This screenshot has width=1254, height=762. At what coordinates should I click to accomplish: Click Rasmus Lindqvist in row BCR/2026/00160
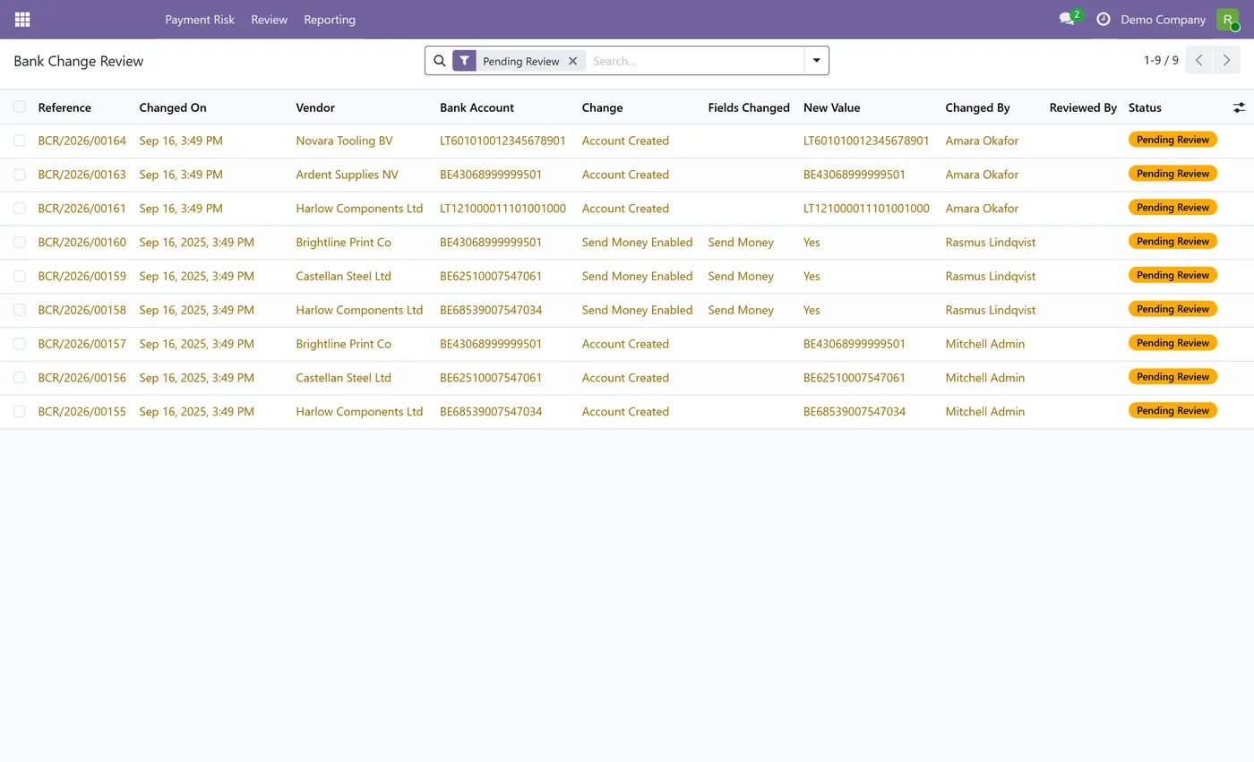pos(990,243)
